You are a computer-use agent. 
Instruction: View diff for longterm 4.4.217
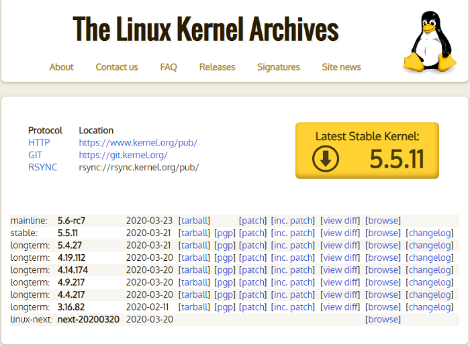340,294
